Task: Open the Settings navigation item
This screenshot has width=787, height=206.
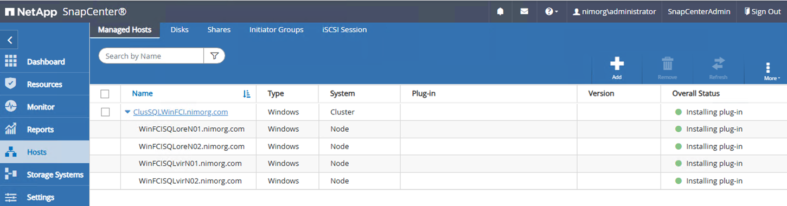Action: (x=44, y=197)
